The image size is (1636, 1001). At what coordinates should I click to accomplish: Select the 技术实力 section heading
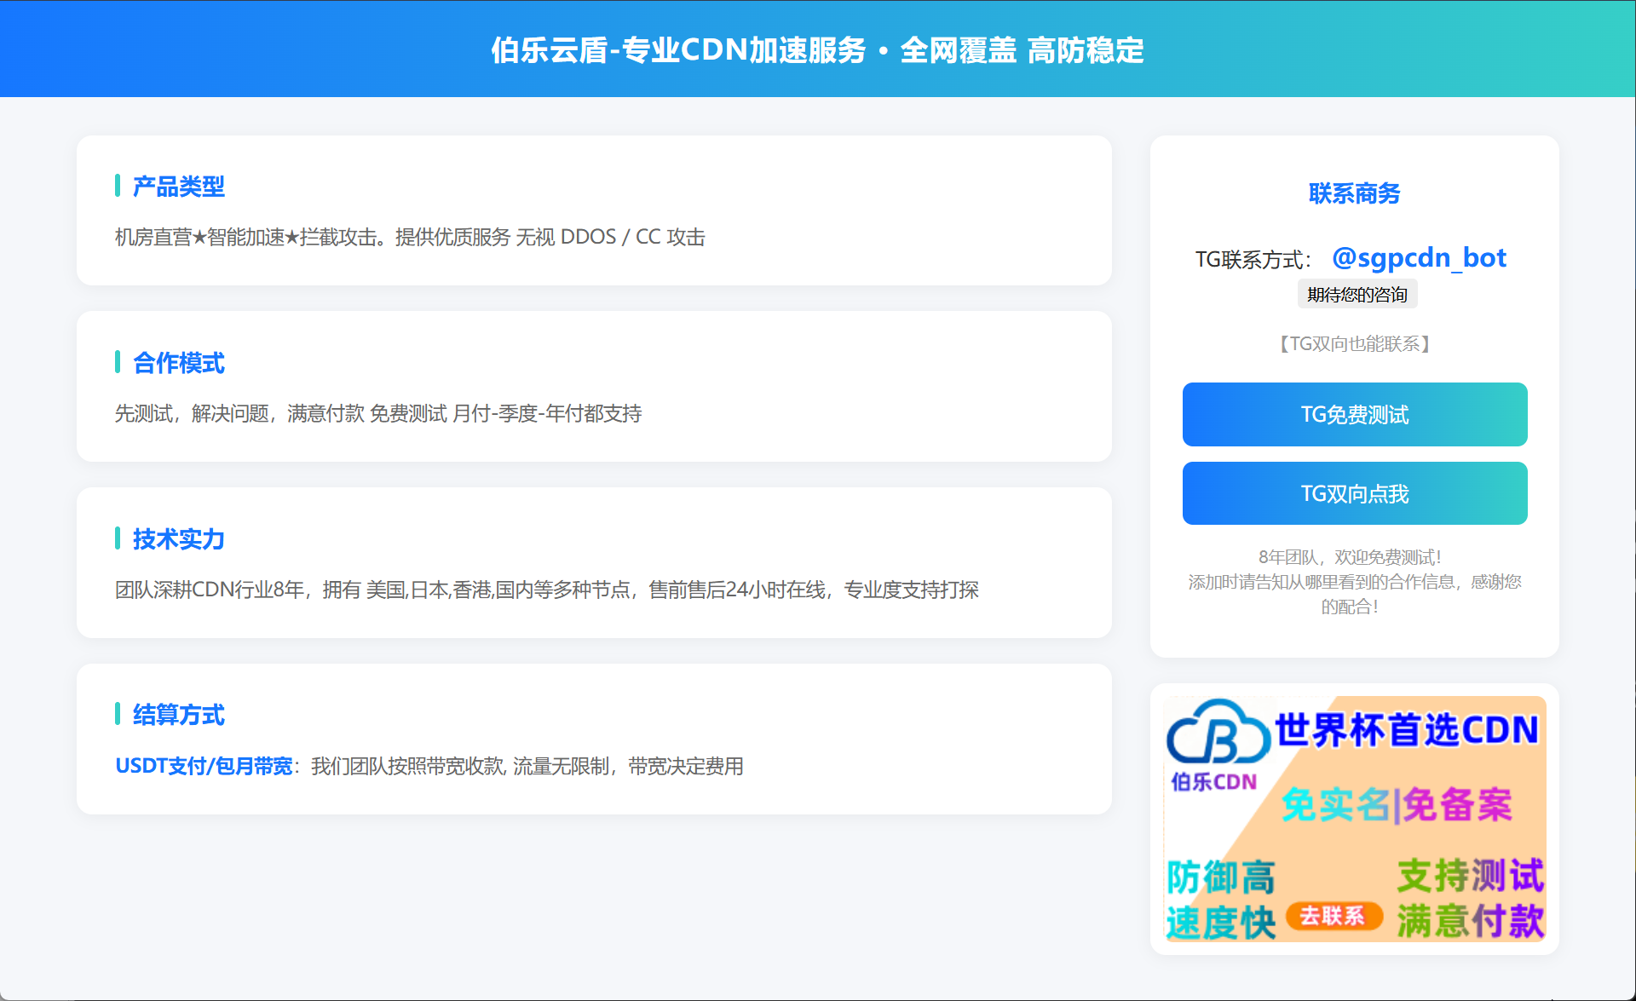coord(179,539)
